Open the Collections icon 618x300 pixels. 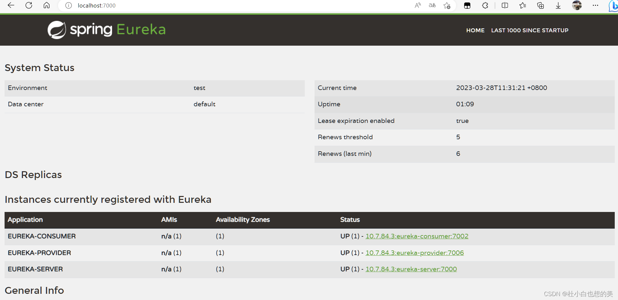[x=540, y=6]
